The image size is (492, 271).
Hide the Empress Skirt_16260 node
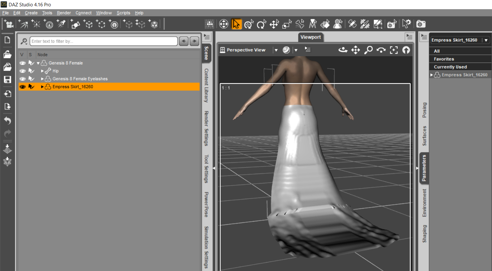click(x=22, y=87)
